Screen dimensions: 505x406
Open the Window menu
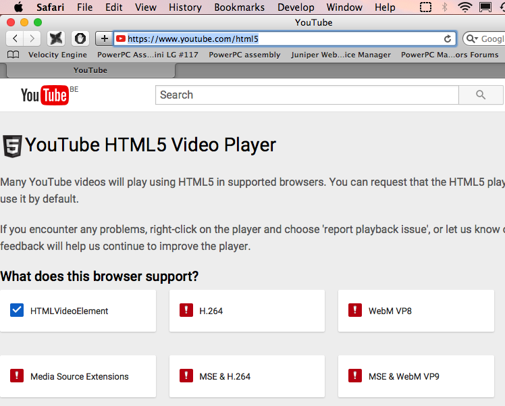click(x=344, y=7)
